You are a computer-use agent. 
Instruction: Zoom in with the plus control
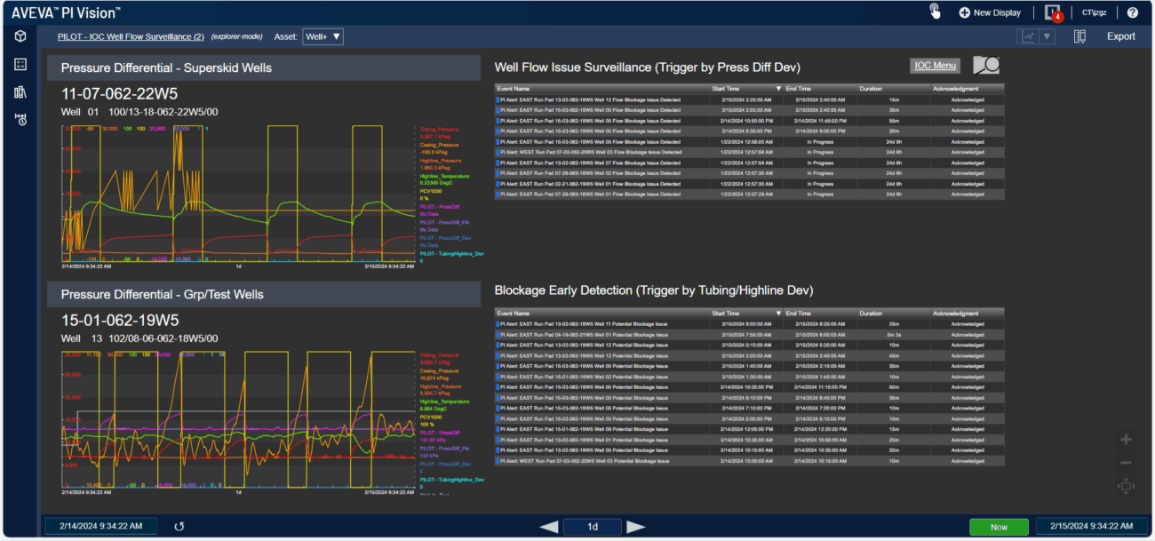[x=1126, y=440]
